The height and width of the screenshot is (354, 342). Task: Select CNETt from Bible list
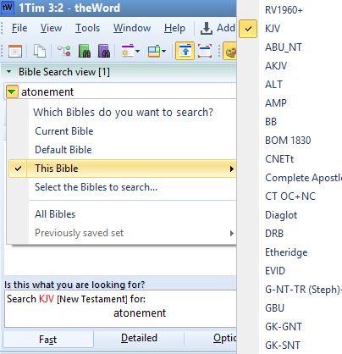[279, 159]
